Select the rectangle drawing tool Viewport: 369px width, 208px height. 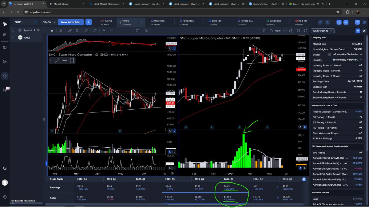[x=72, y=60]
